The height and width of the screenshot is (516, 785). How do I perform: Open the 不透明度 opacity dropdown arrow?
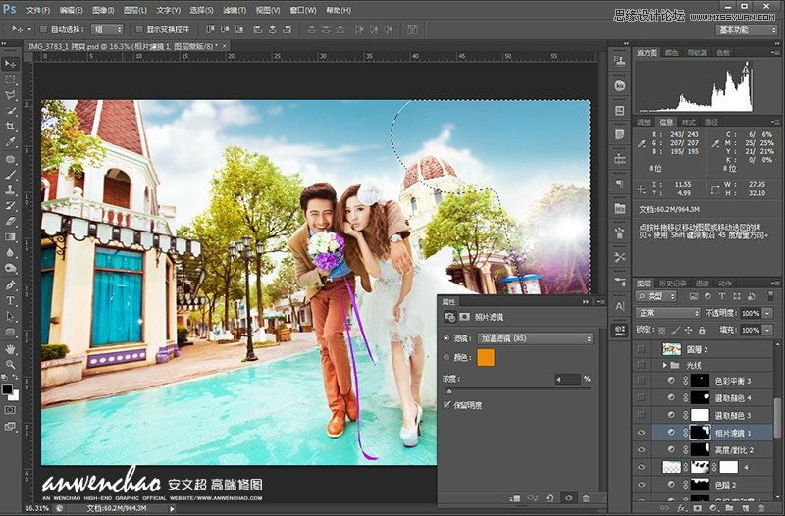click(768, 313)
